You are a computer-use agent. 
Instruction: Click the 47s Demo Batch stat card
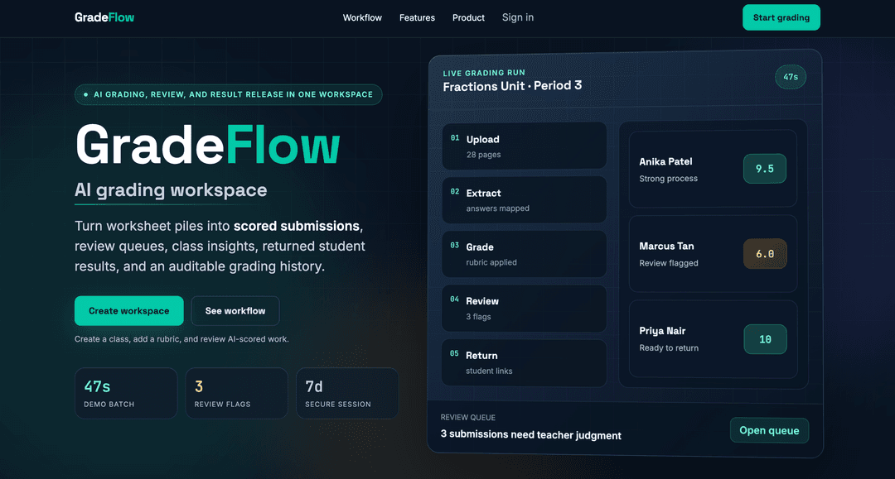tap(126, 394)
